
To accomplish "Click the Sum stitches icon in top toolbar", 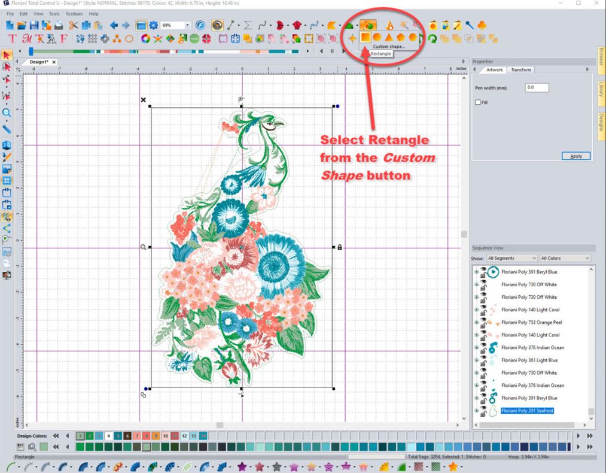I will point(247,25).
